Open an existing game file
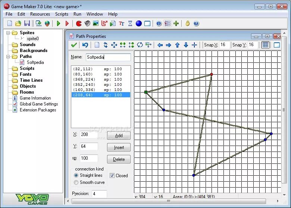 coord(18,23)
